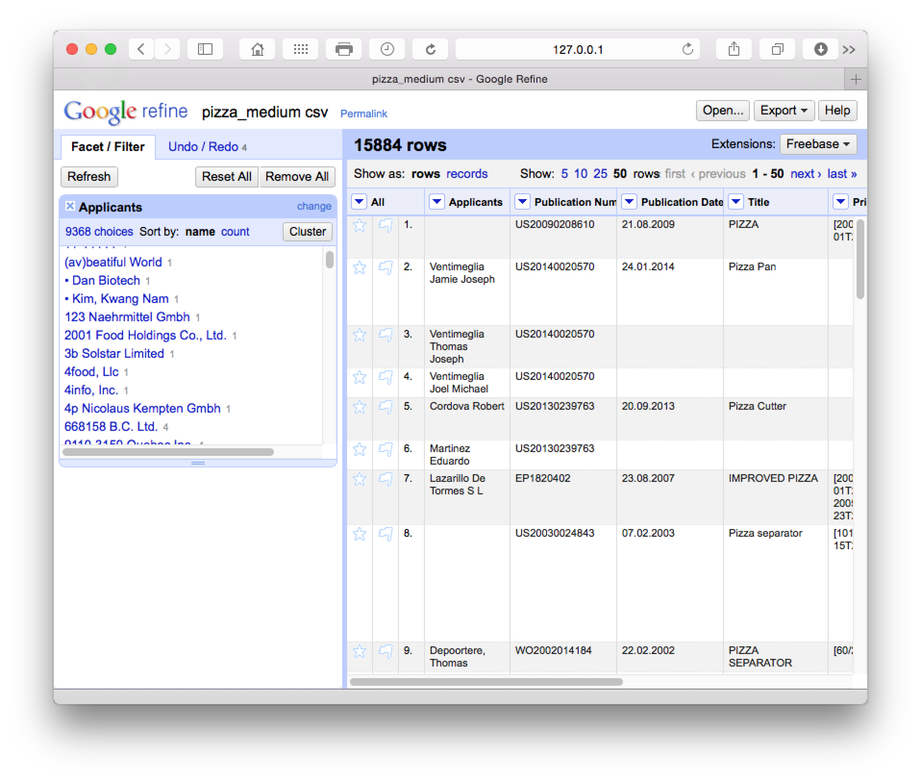Screen dimensions: 921x781
Task: Click the Home icon in toolbar
Action: click(x=257, y=49)
